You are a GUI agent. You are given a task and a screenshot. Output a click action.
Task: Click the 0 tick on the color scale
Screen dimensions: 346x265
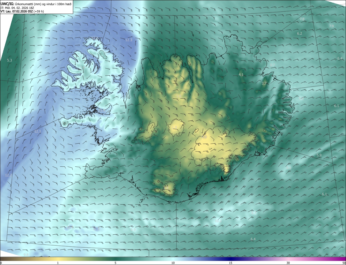pos(1,263)
